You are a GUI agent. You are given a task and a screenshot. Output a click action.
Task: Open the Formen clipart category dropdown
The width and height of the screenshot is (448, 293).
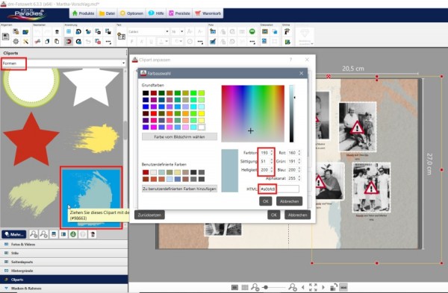coord(63,63)
